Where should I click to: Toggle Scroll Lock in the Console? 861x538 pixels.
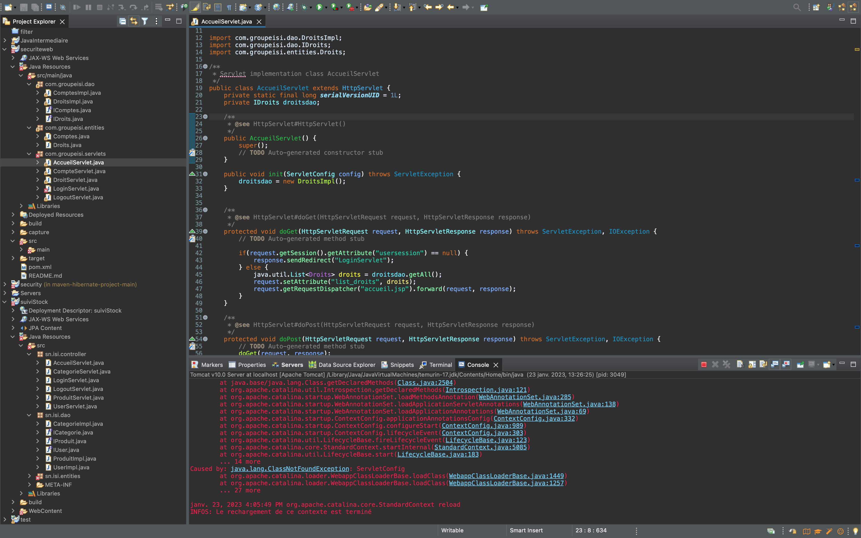(x=752, y=364)
